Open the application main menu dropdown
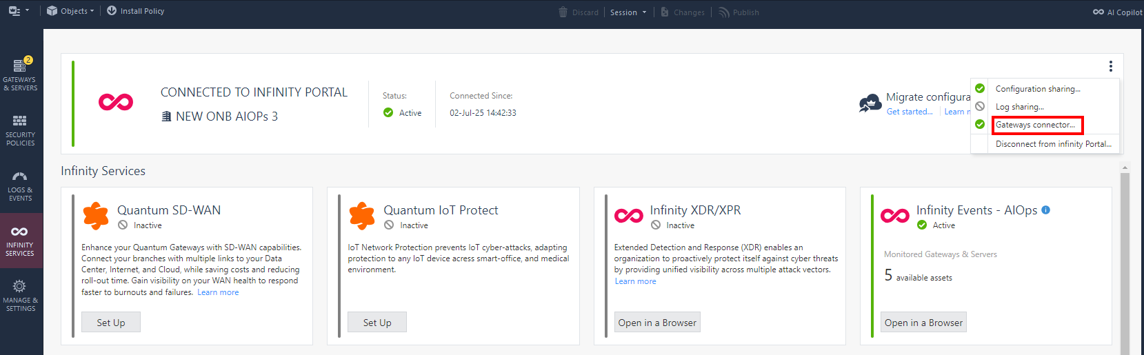Image resolution: width=1144 pixels, height=355 pixels. (19, 11)
